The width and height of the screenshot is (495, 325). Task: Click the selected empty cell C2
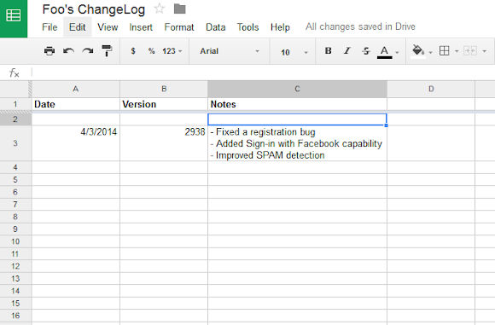coord(297,119)
